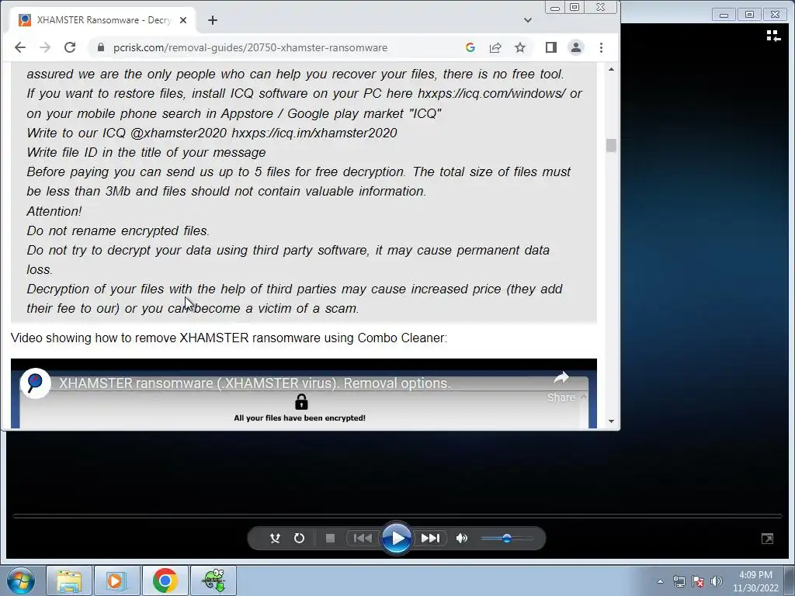795x596 pixels.
Task: Click 'Do not rename encrypted files.'
Action: (x=118, y=230)
